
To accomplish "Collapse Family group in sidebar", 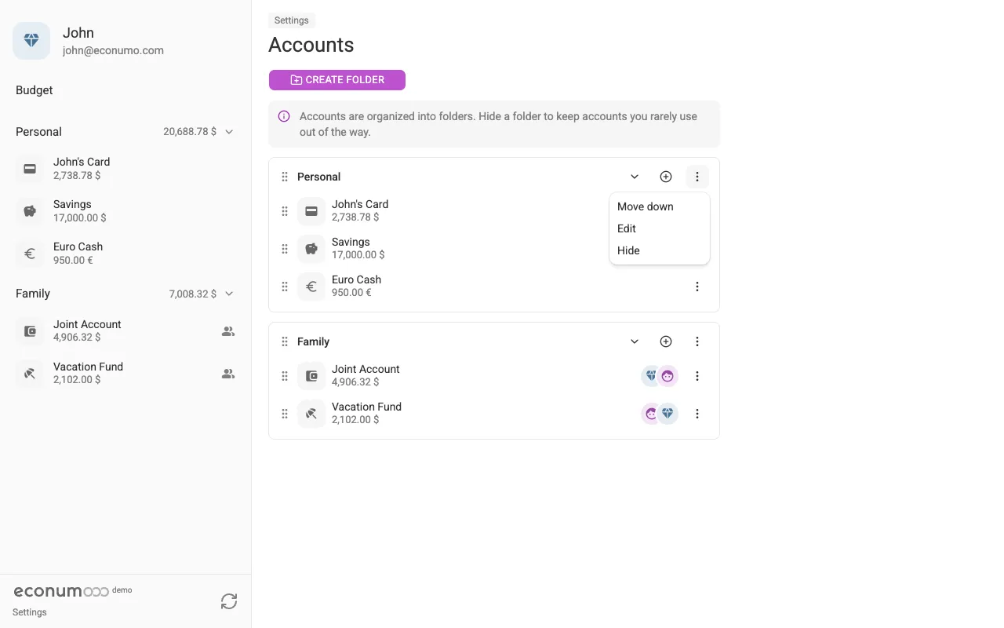I will click(x=229, y=294).
